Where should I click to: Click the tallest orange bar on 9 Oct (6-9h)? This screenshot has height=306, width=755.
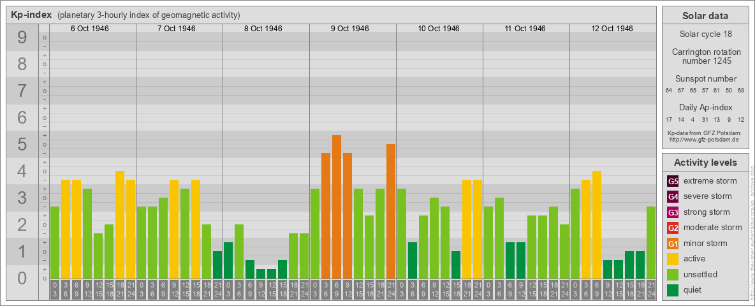coord(337,207)
